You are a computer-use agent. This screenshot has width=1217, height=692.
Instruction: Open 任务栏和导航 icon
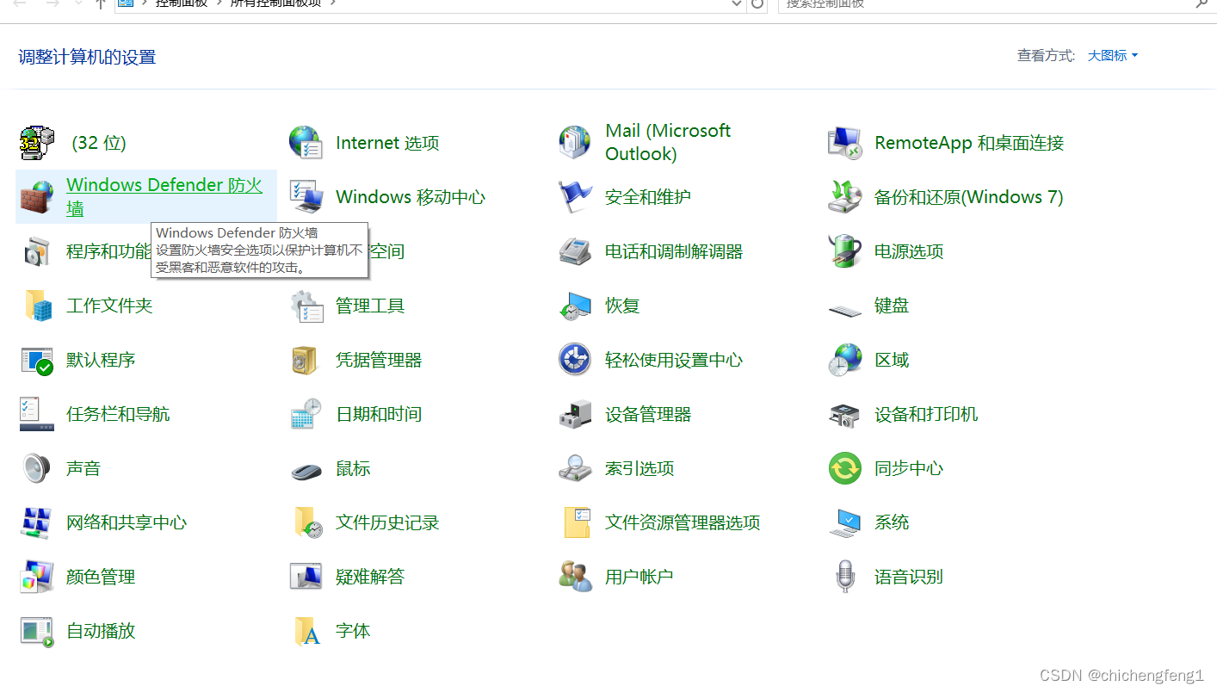tap(37, 414)
